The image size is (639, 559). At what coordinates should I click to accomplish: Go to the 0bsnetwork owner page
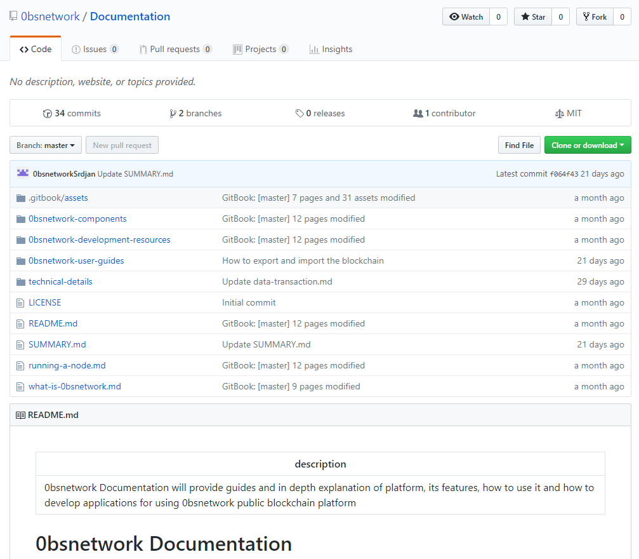click(50, 17)
